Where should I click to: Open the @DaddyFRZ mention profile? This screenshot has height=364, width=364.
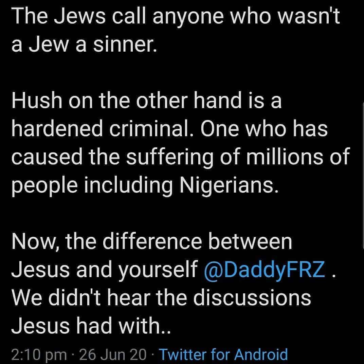(x=265, y=269)
